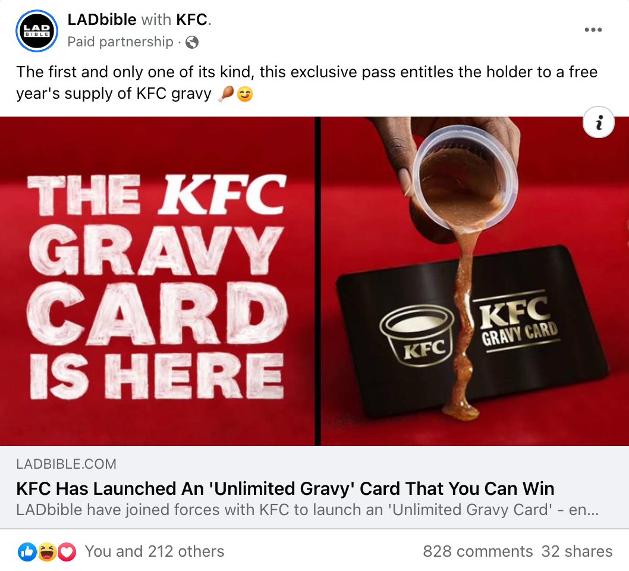The width and height of the screenshot is (629, 571).
Task: Click the laughing Haha reaction icon
Action: [x=47, y=552]
